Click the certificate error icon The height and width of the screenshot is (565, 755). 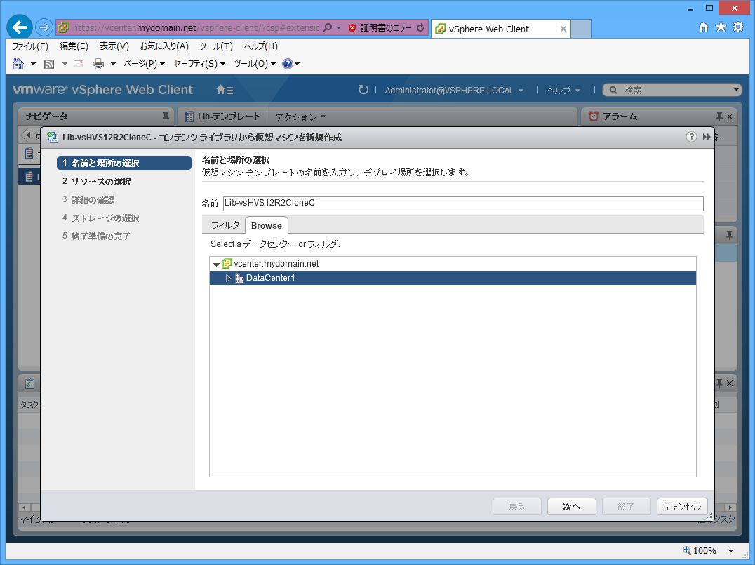pyautogui.click(x=352, y=28)
